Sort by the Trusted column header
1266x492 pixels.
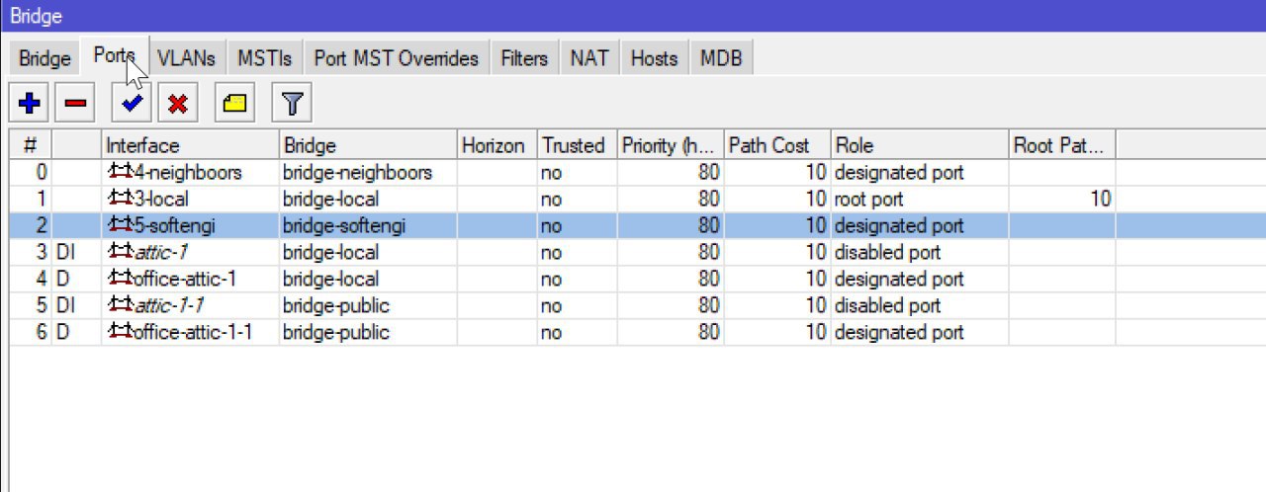click(x=577, y=145)
